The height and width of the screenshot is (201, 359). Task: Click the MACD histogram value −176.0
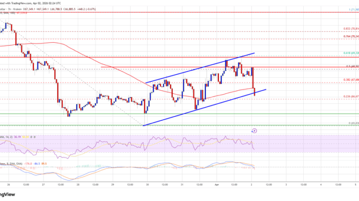pyautogui.click(x=28, y=163)
